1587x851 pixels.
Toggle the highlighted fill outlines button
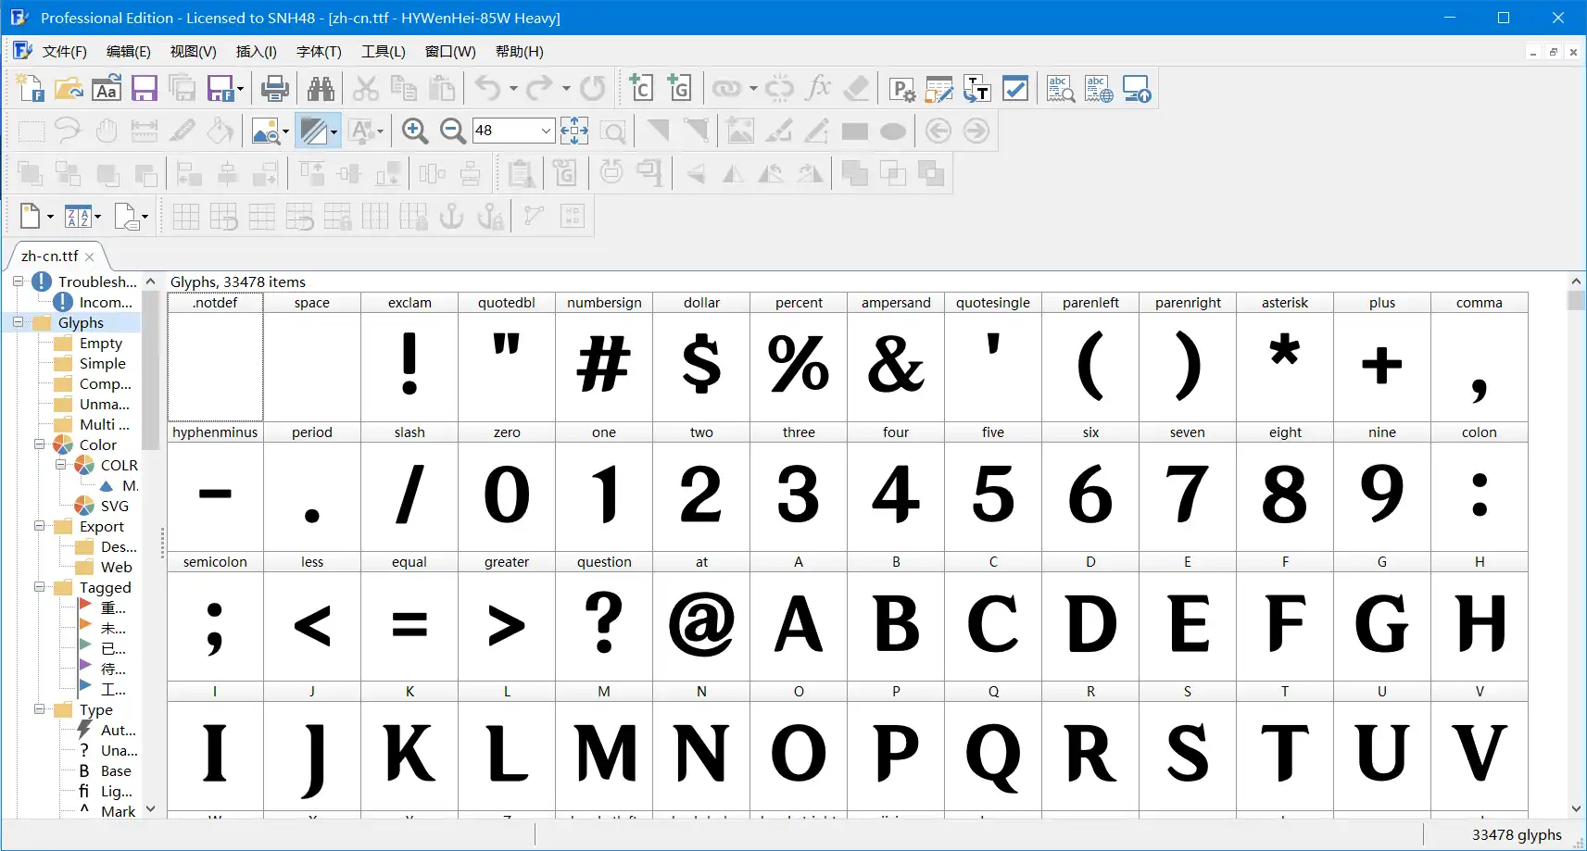[x=312, y=131]
